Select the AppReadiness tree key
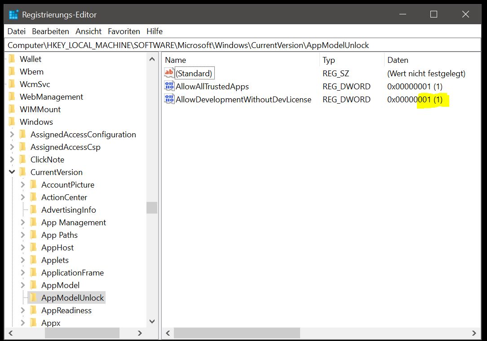The image size is (487, 341). [66, 310]
